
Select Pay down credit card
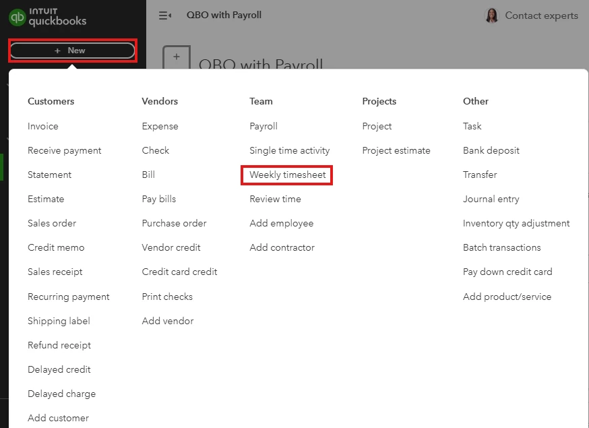click(508, 272)
